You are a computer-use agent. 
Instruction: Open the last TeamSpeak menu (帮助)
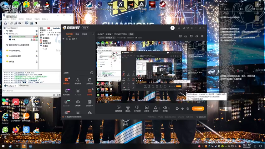click(x=45, y=19)
